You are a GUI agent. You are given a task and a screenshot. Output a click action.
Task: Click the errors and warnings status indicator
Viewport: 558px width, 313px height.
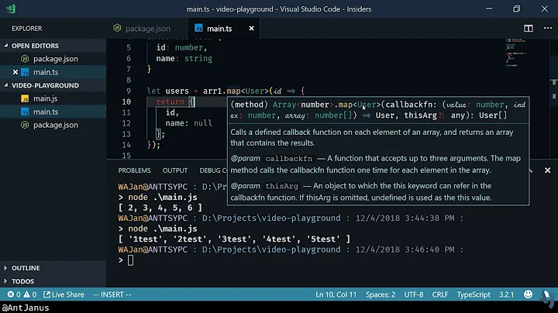21,294
